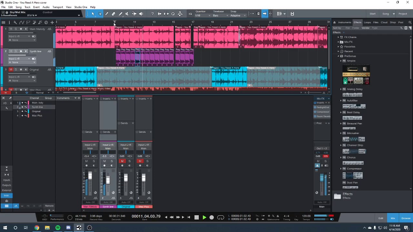Click the tempo value 120.00
413x232 pixels.
click(x=306, y=216)
